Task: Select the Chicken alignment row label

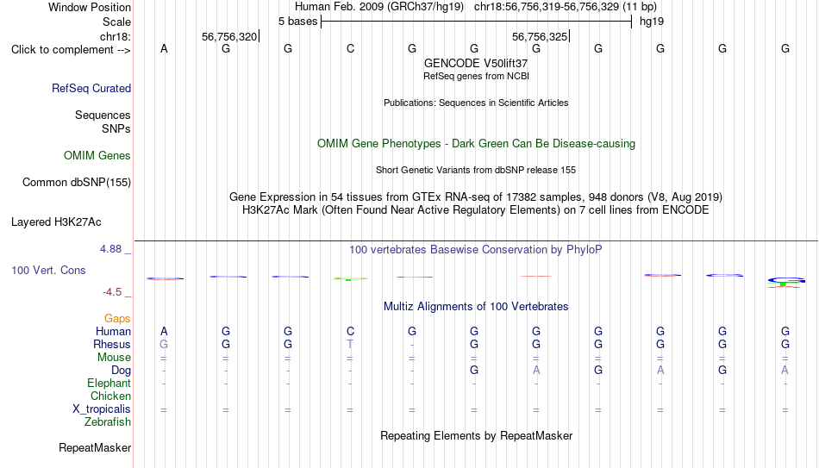Action: tap(110, 396)
